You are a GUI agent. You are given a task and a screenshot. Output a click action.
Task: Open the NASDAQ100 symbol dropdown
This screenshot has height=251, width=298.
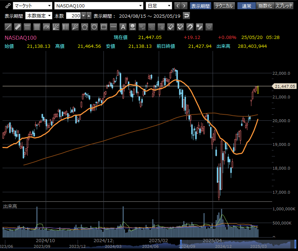(x=99, y=6)
